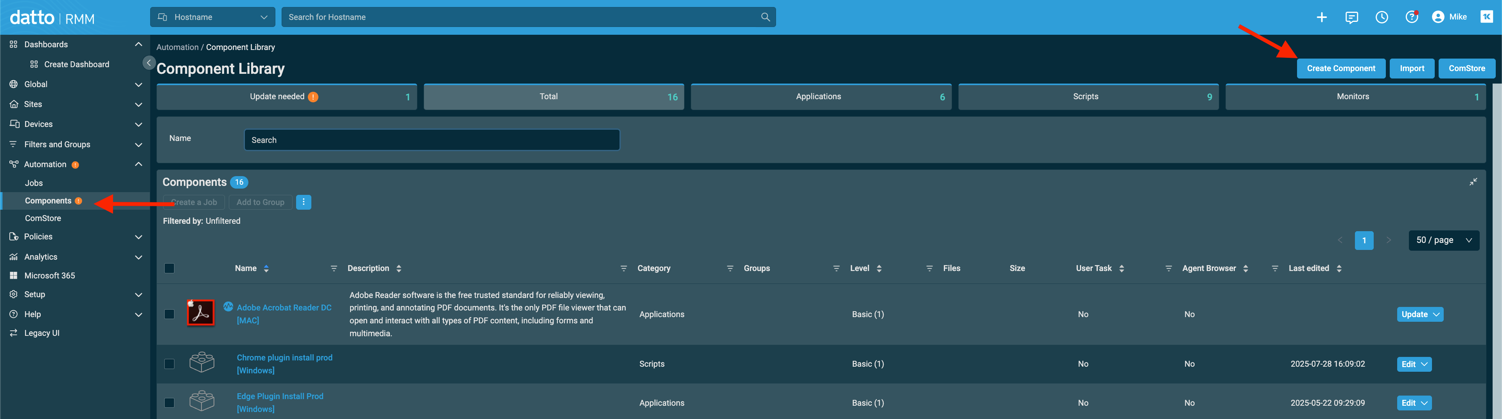Open the three-dot actions menu button
1502x419 pixels.
[x=303, y=202]
